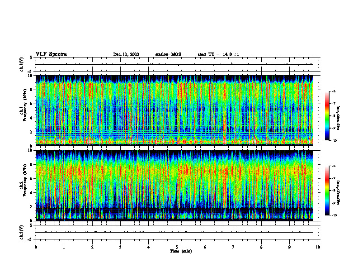This screenshot has width=358, height=277.
Task: Click the Time (min) axis label
Action: coord(181,251)
